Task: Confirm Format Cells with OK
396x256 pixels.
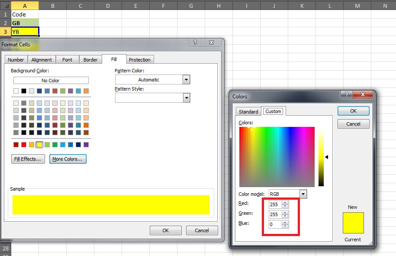Action: tap(165, 230)
